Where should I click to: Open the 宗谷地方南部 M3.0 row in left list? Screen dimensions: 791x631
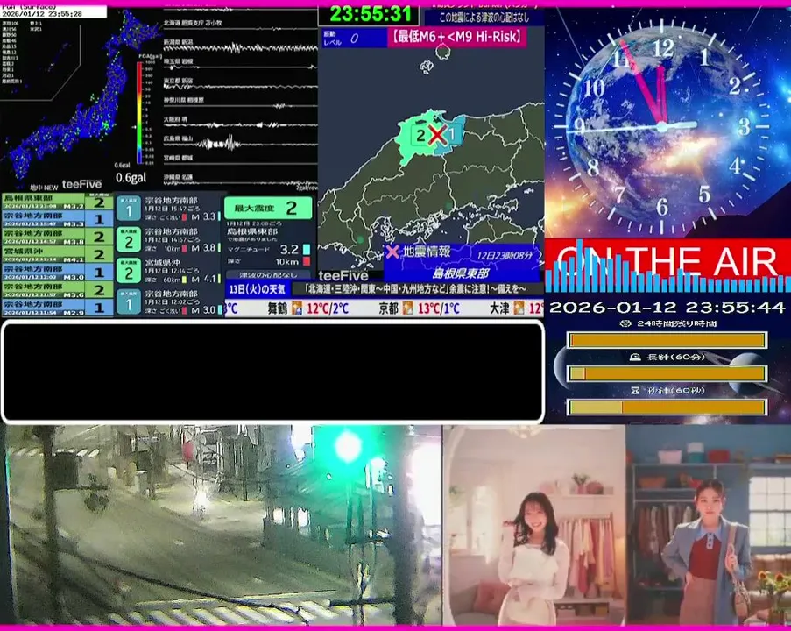58,272
